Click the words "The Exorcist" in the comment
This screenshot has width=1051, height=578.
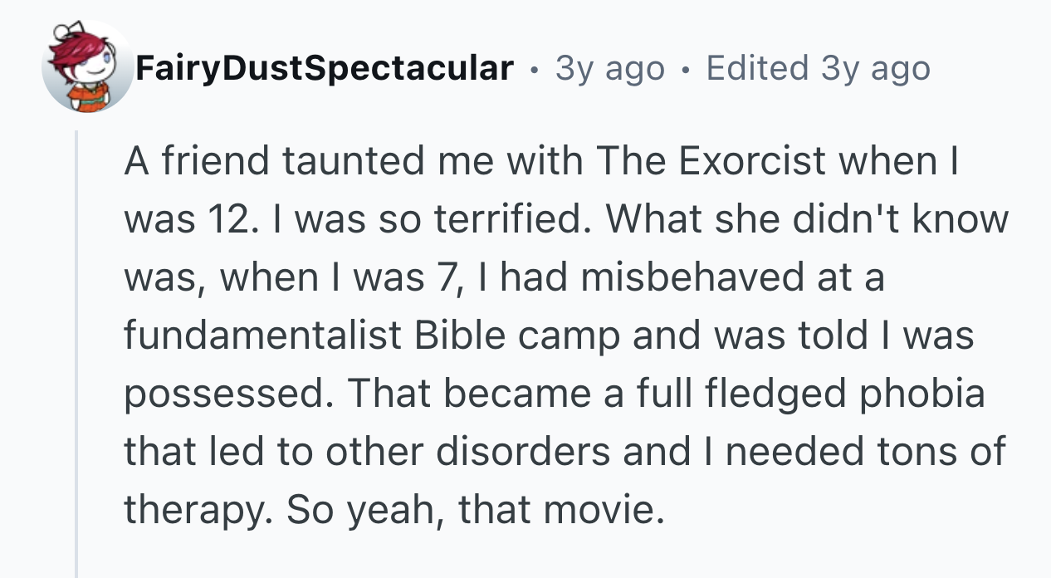pos(712,160)
